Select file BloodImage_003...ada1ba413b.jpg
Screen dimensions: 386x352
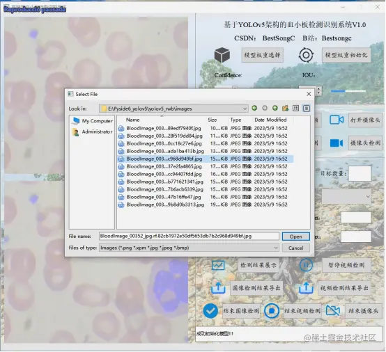(206, 151)
